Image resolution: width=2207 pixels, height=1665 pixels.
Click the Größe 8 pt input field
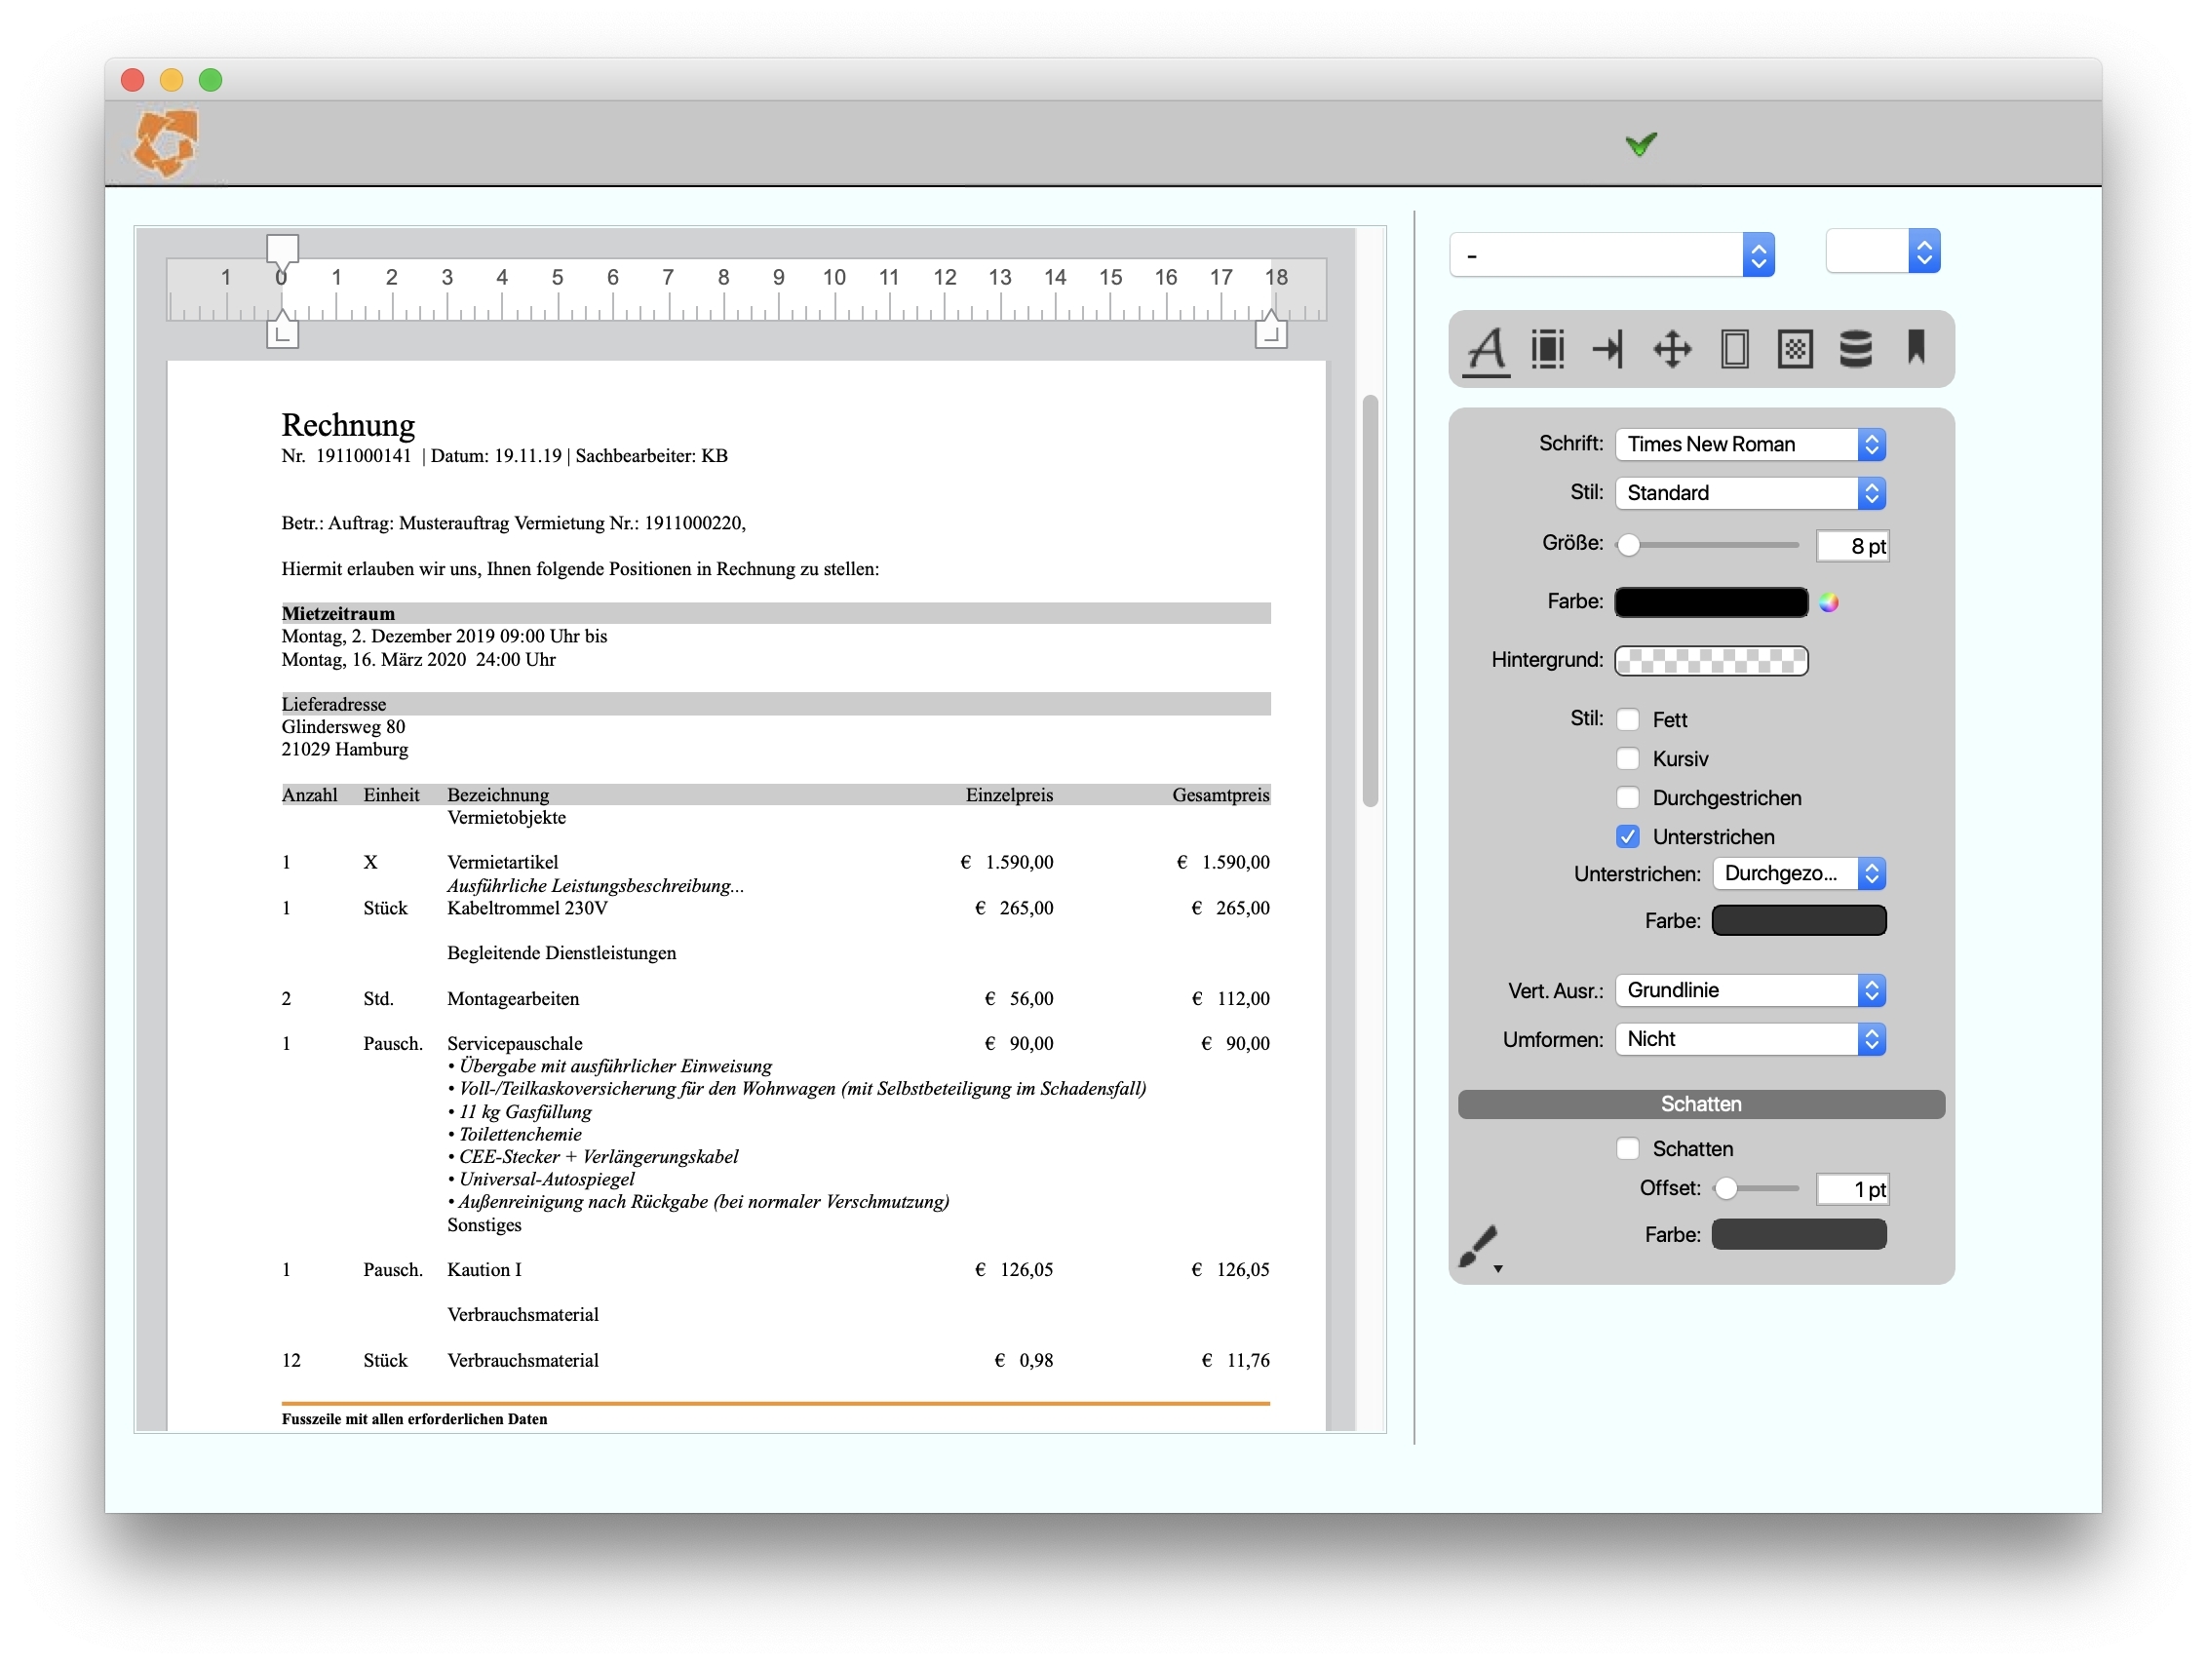1851,546
